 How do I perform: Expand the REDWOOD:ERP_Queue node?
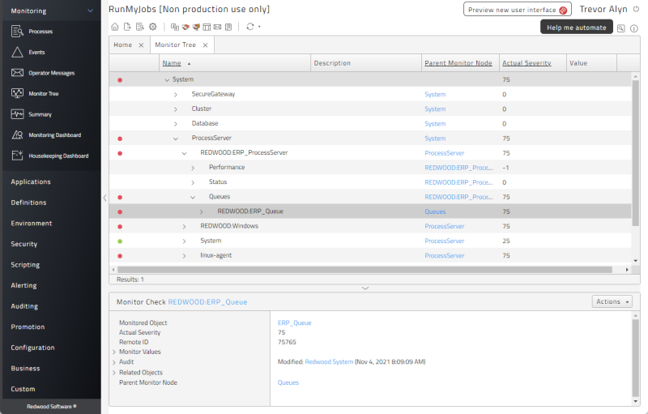(202, 212)
